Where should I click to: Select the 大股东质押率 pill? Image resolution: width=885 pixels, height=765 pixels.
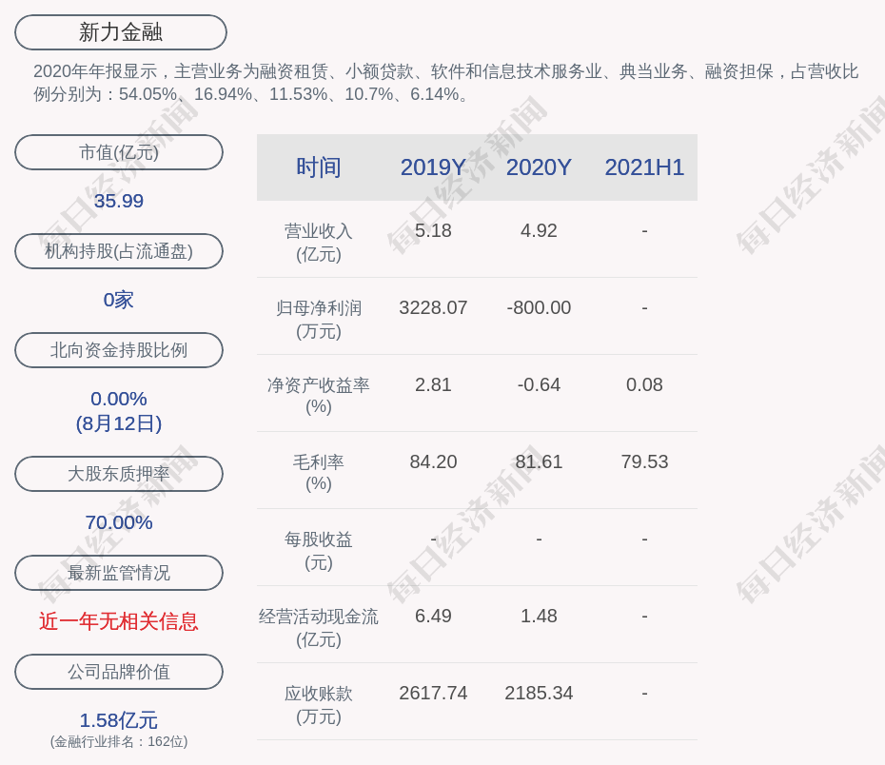coord(119,473)
